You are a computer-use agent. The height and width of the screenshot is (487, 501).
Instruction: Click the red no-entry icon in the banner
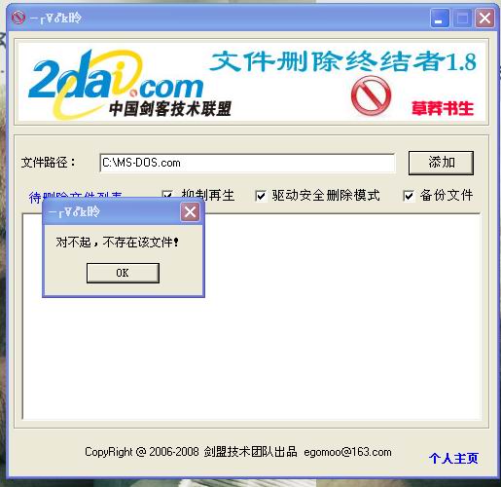pos(371,95)
